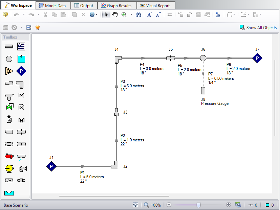
Task: Open the Visual Report tab
Action: 156,5
